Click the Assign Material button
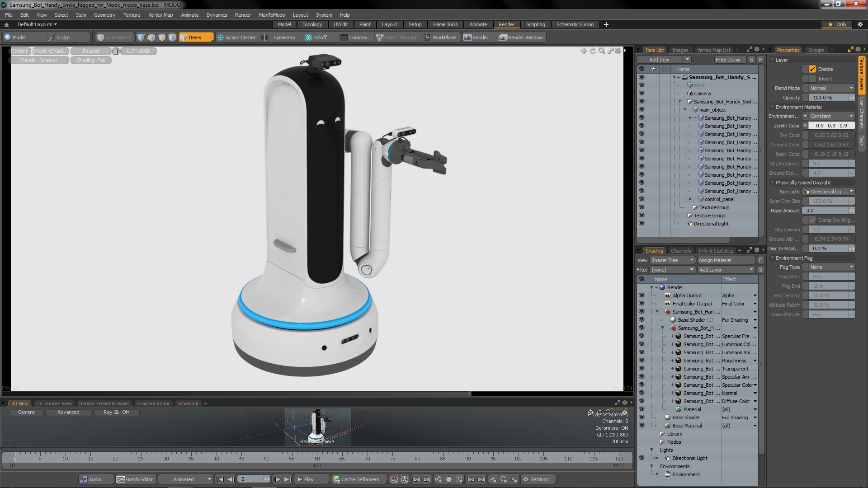Screen dimensions: 868x488 click(x=726, y=260)
